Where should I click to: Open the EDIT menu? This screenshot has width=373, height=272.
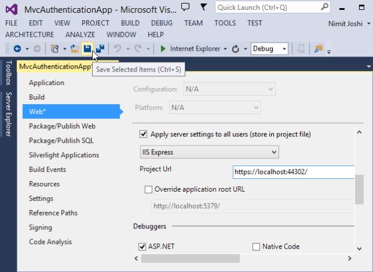[x=36, y=23]
